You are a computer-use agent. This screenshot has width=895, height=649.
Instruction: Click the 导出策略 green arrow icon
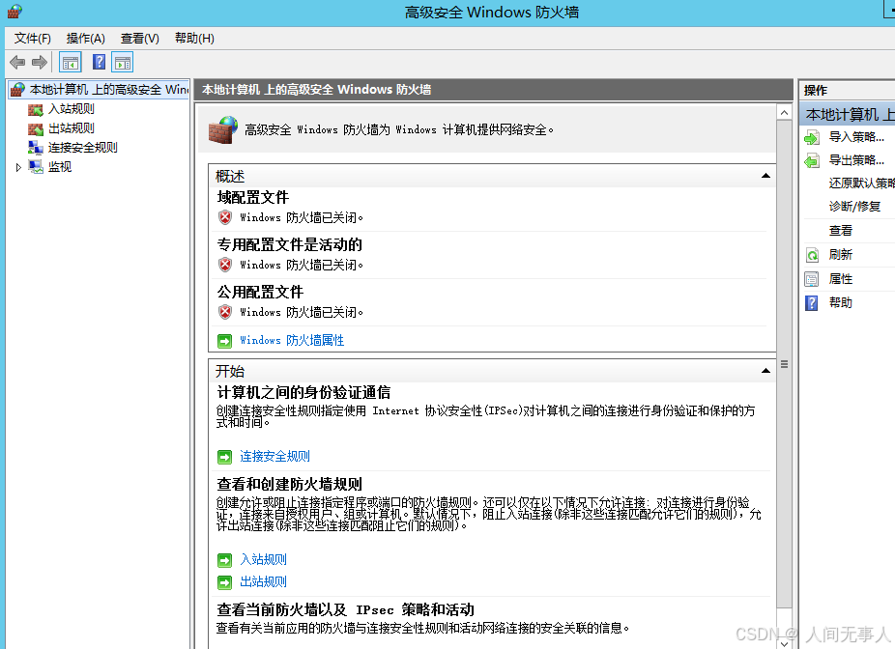point(812,161)
